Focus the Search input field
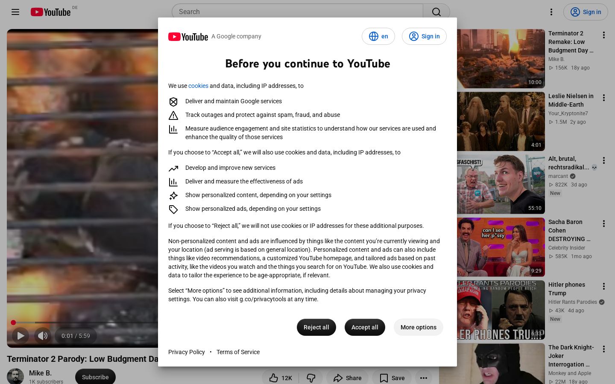The height and width of the screenshot is (384, 615). point(297,12)
